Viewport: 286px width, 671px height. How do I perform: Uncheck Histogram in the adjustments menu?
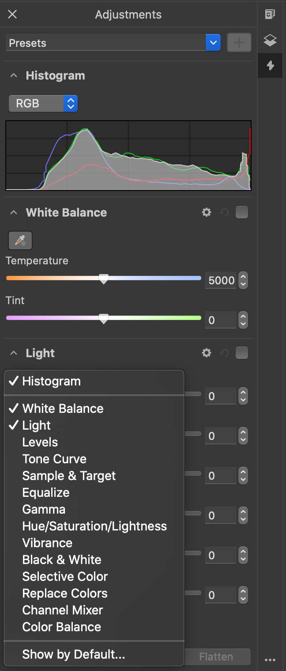(51, 381)
